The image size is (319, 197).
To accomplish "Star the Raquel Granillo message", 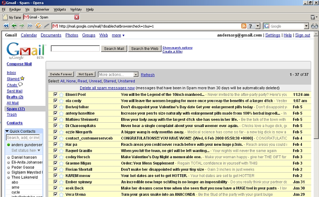I will [x=61, y=151].
